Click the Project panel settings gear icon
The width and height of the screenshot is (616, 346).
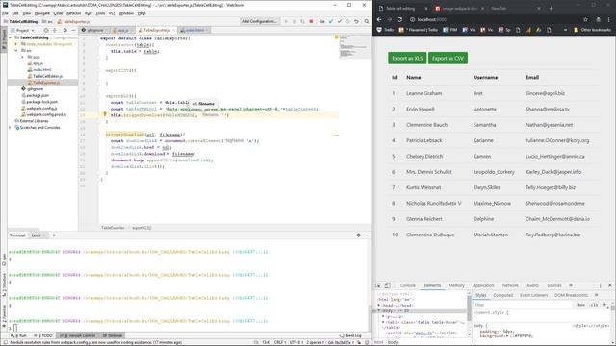pos(64,30)
